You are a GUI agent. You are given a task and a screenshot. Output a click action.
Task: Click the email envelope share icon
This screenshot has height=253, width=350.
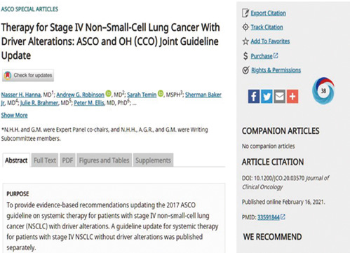[x=279, y=96]
